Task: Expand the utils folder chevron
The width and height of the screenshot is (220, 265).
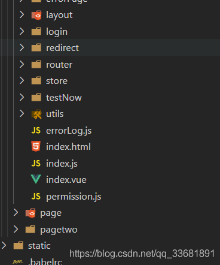Action: 22,113
